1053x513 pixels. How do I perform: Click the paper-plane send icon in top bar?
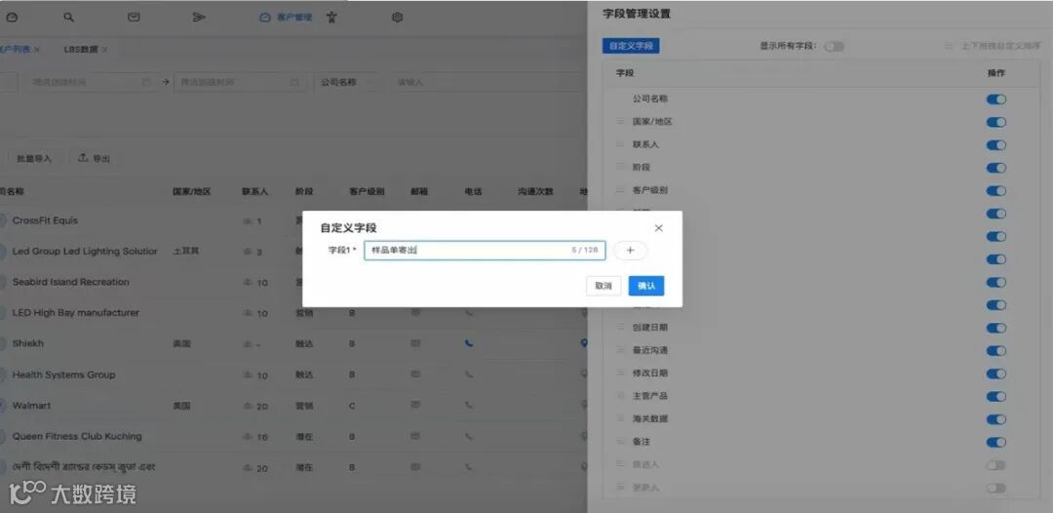point(199,18)
